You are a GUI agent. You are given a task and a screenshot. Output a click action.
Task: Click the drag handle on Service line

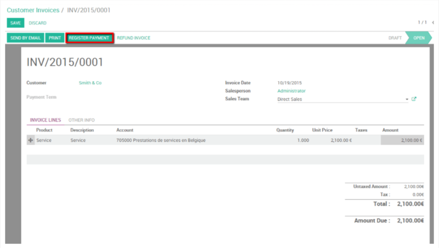pyautogui.click(x=30, y=140)
